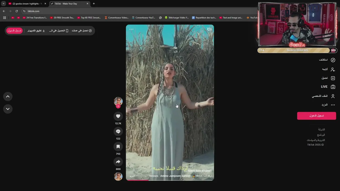The image size is (340, 191).
Task: Click the Explore label استكشف
Action: pyautogui.click(x=323, y=60)
